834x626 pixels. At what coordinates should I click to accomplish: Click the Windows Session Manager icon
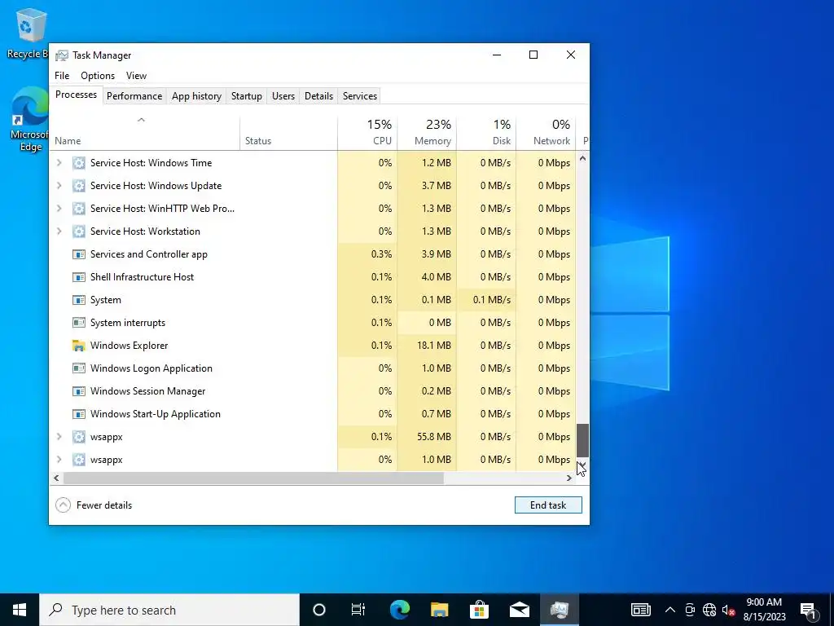[79, 391]
